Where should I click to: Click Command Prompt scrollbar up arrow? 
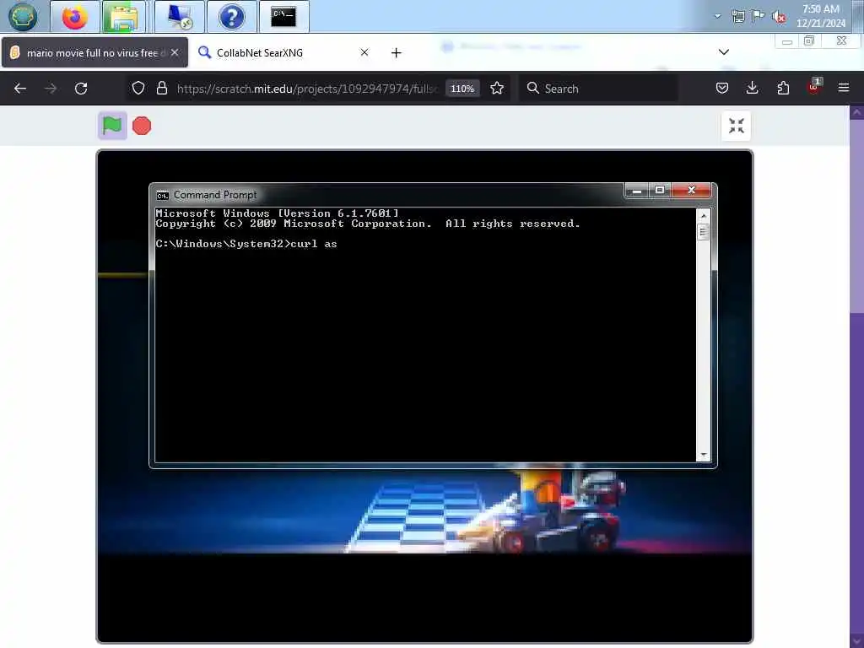(x=703, y=215)
